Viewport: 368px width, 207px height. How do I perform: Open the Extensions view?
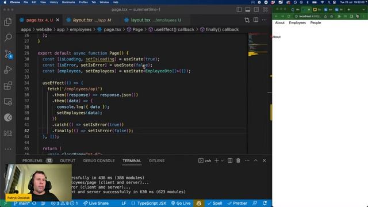[8, 86]
